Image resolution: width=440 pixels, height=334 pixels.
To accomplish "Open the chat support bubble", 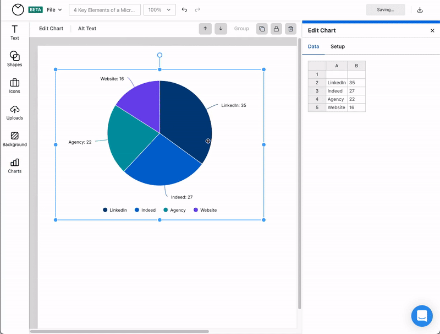I will point(422,316).
